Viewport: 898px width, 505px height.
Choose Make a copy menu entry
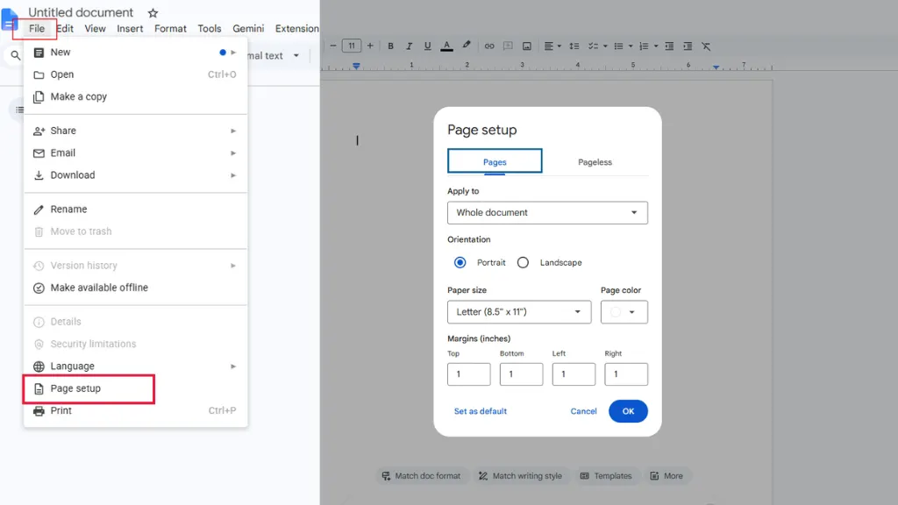135,96
